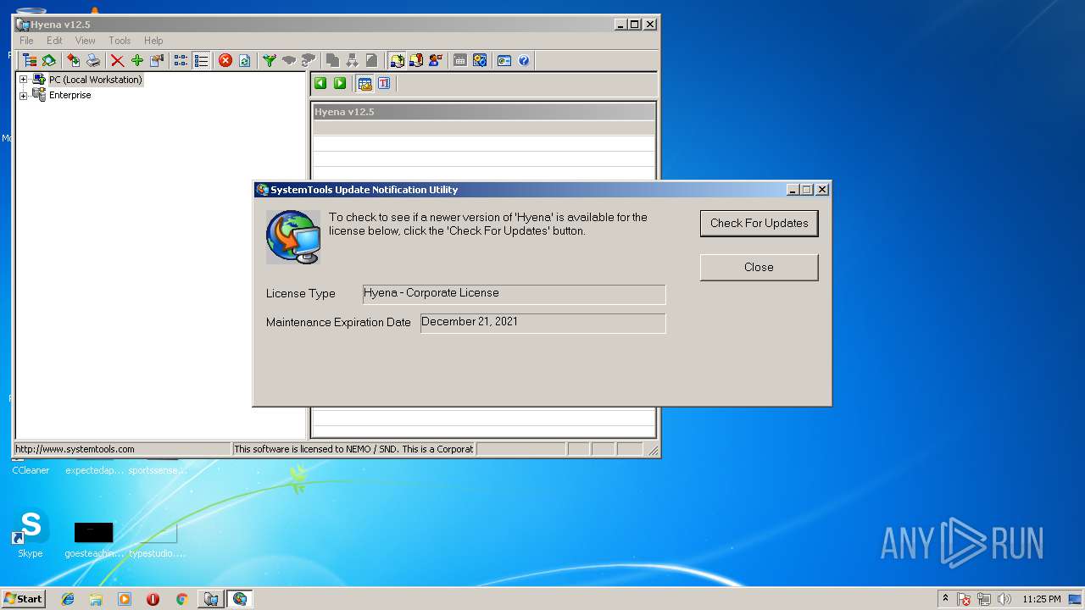This screenshot has height=610, width=1085.
Task: Click the details list view toolbar button
Action: [201, 60]
